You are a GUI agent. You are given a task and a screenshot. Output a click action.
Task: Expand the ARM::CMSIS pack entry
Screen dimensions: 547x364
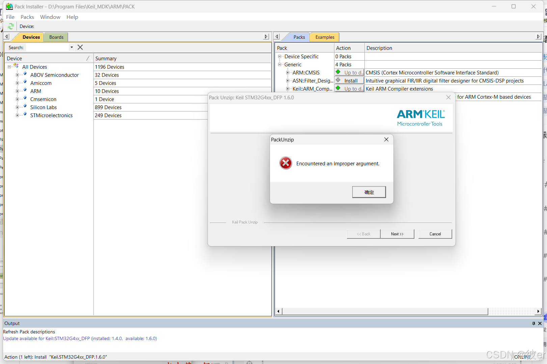(x=288, y=73)
